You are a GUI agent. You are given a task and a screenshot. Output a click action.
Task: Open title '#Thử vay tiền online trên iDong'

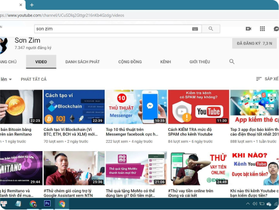(191, 193)
